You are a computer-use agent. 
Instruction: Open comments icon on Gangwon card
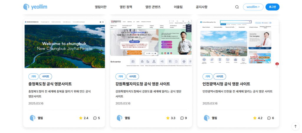click(x=182, y=118)
